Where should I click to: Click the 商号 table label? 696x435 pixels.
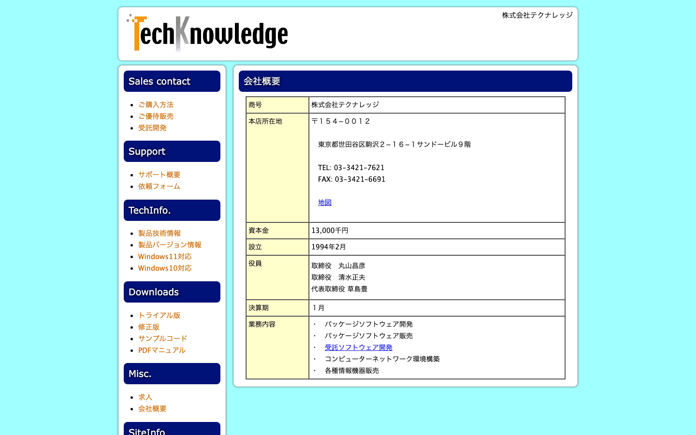coord(255,105)
